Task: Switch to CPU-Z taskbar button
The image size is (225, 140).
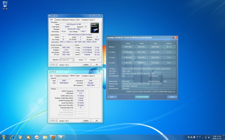Action: tap(61, 137)
